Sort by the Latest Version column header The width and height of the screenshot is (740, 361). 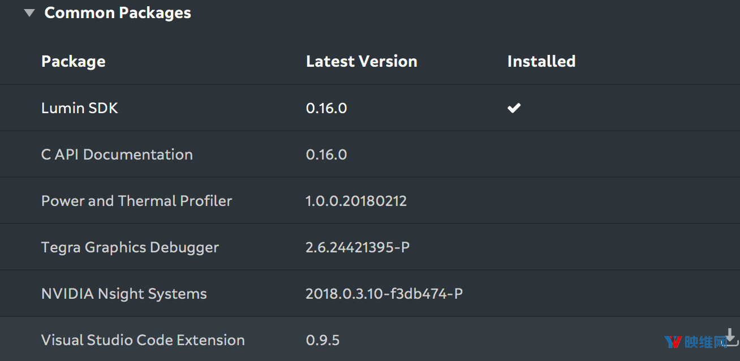click(x=362, y=61)
